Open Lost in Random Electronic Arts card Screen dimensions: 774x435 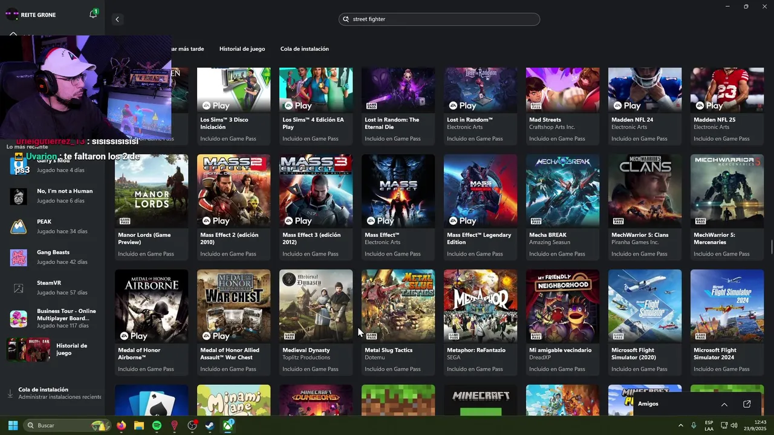coord(480,106)
